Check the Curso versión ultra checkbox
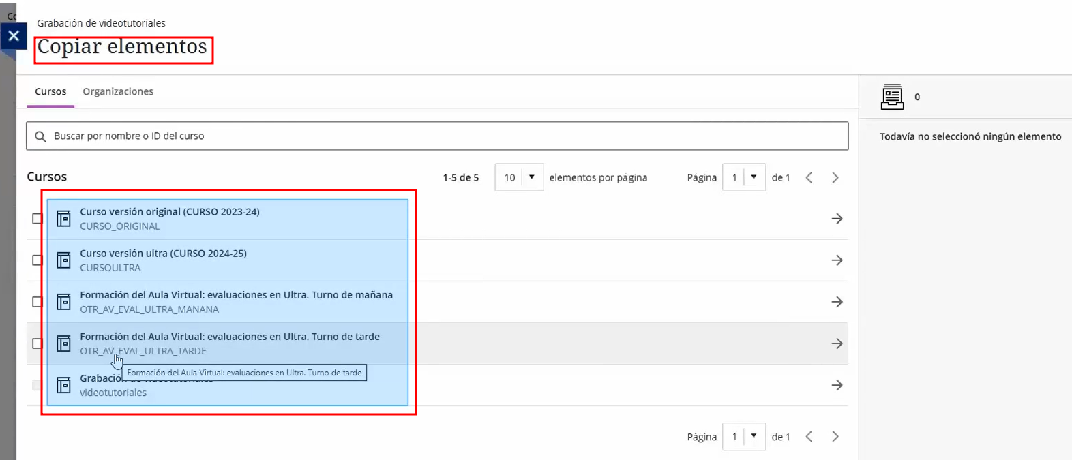This screenshot has height=460, width=1072. tap(38, 260)
